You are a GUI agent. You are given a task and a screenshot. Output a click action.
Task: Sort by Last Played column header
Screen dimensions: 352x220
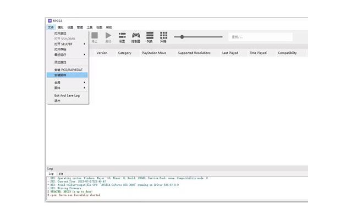pos(230,53)
